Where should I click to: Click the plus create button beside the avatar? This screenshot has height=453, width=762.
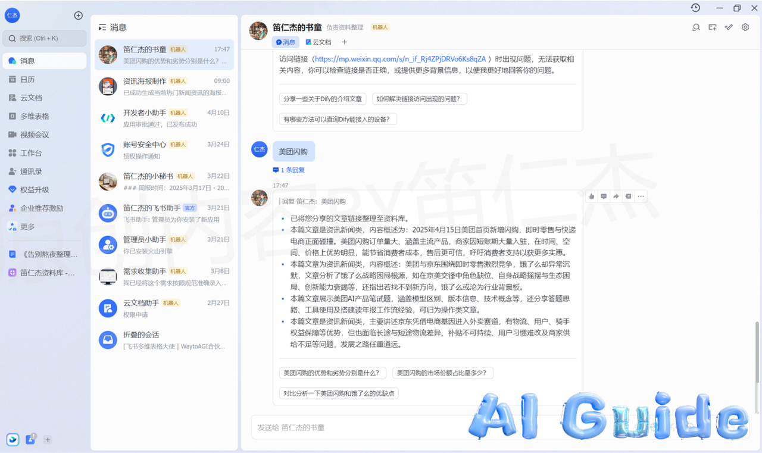pyautogui.click(x=78, y=15)
